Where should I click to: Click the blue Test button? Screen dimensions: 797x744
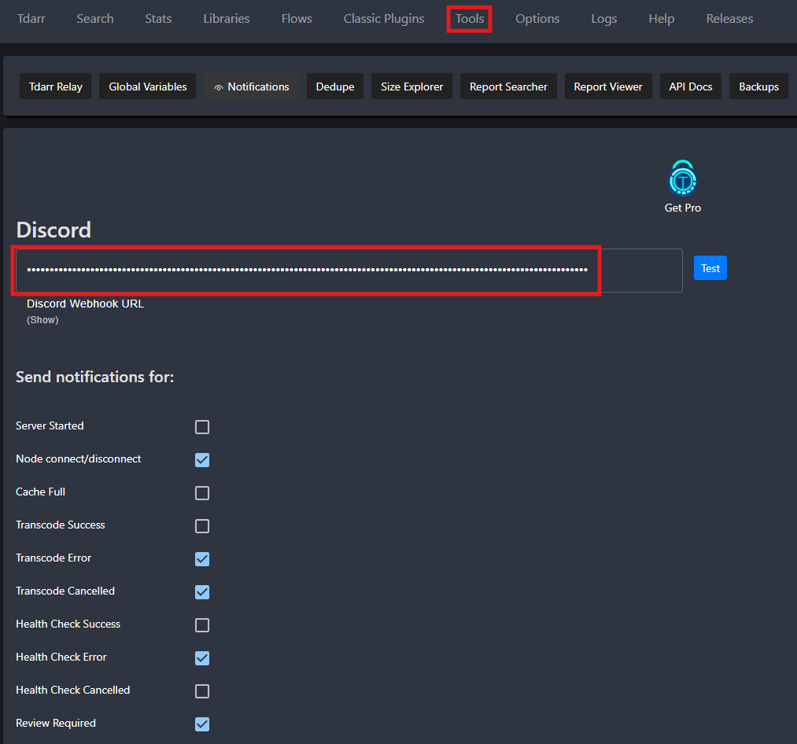(710, 268)
